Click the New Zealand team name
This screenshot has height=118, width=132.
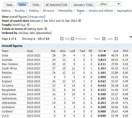coord(10,64)
